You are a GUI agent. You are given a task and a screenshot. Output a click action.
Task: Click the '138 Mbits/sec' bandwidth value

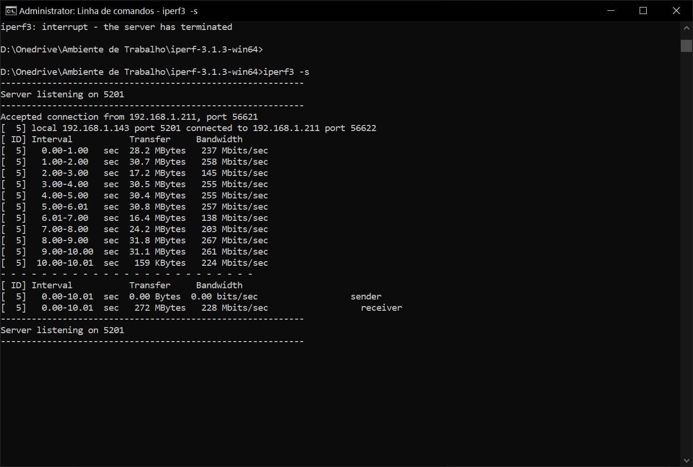coord(234,218)
